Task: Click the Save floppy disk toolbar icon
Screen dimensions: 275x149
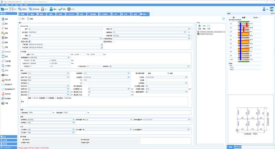Action: (11, 9)
